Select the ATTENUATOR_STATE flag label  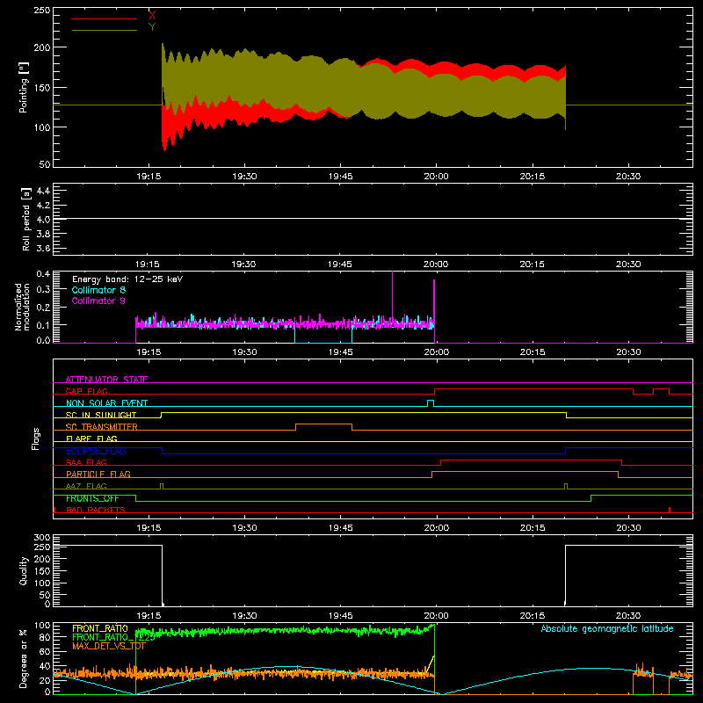pos(106,380)
